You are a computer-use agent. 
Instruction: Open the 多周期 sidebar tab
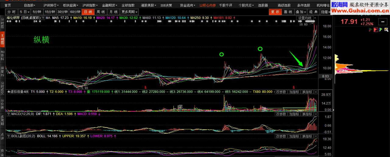[2, 120]
